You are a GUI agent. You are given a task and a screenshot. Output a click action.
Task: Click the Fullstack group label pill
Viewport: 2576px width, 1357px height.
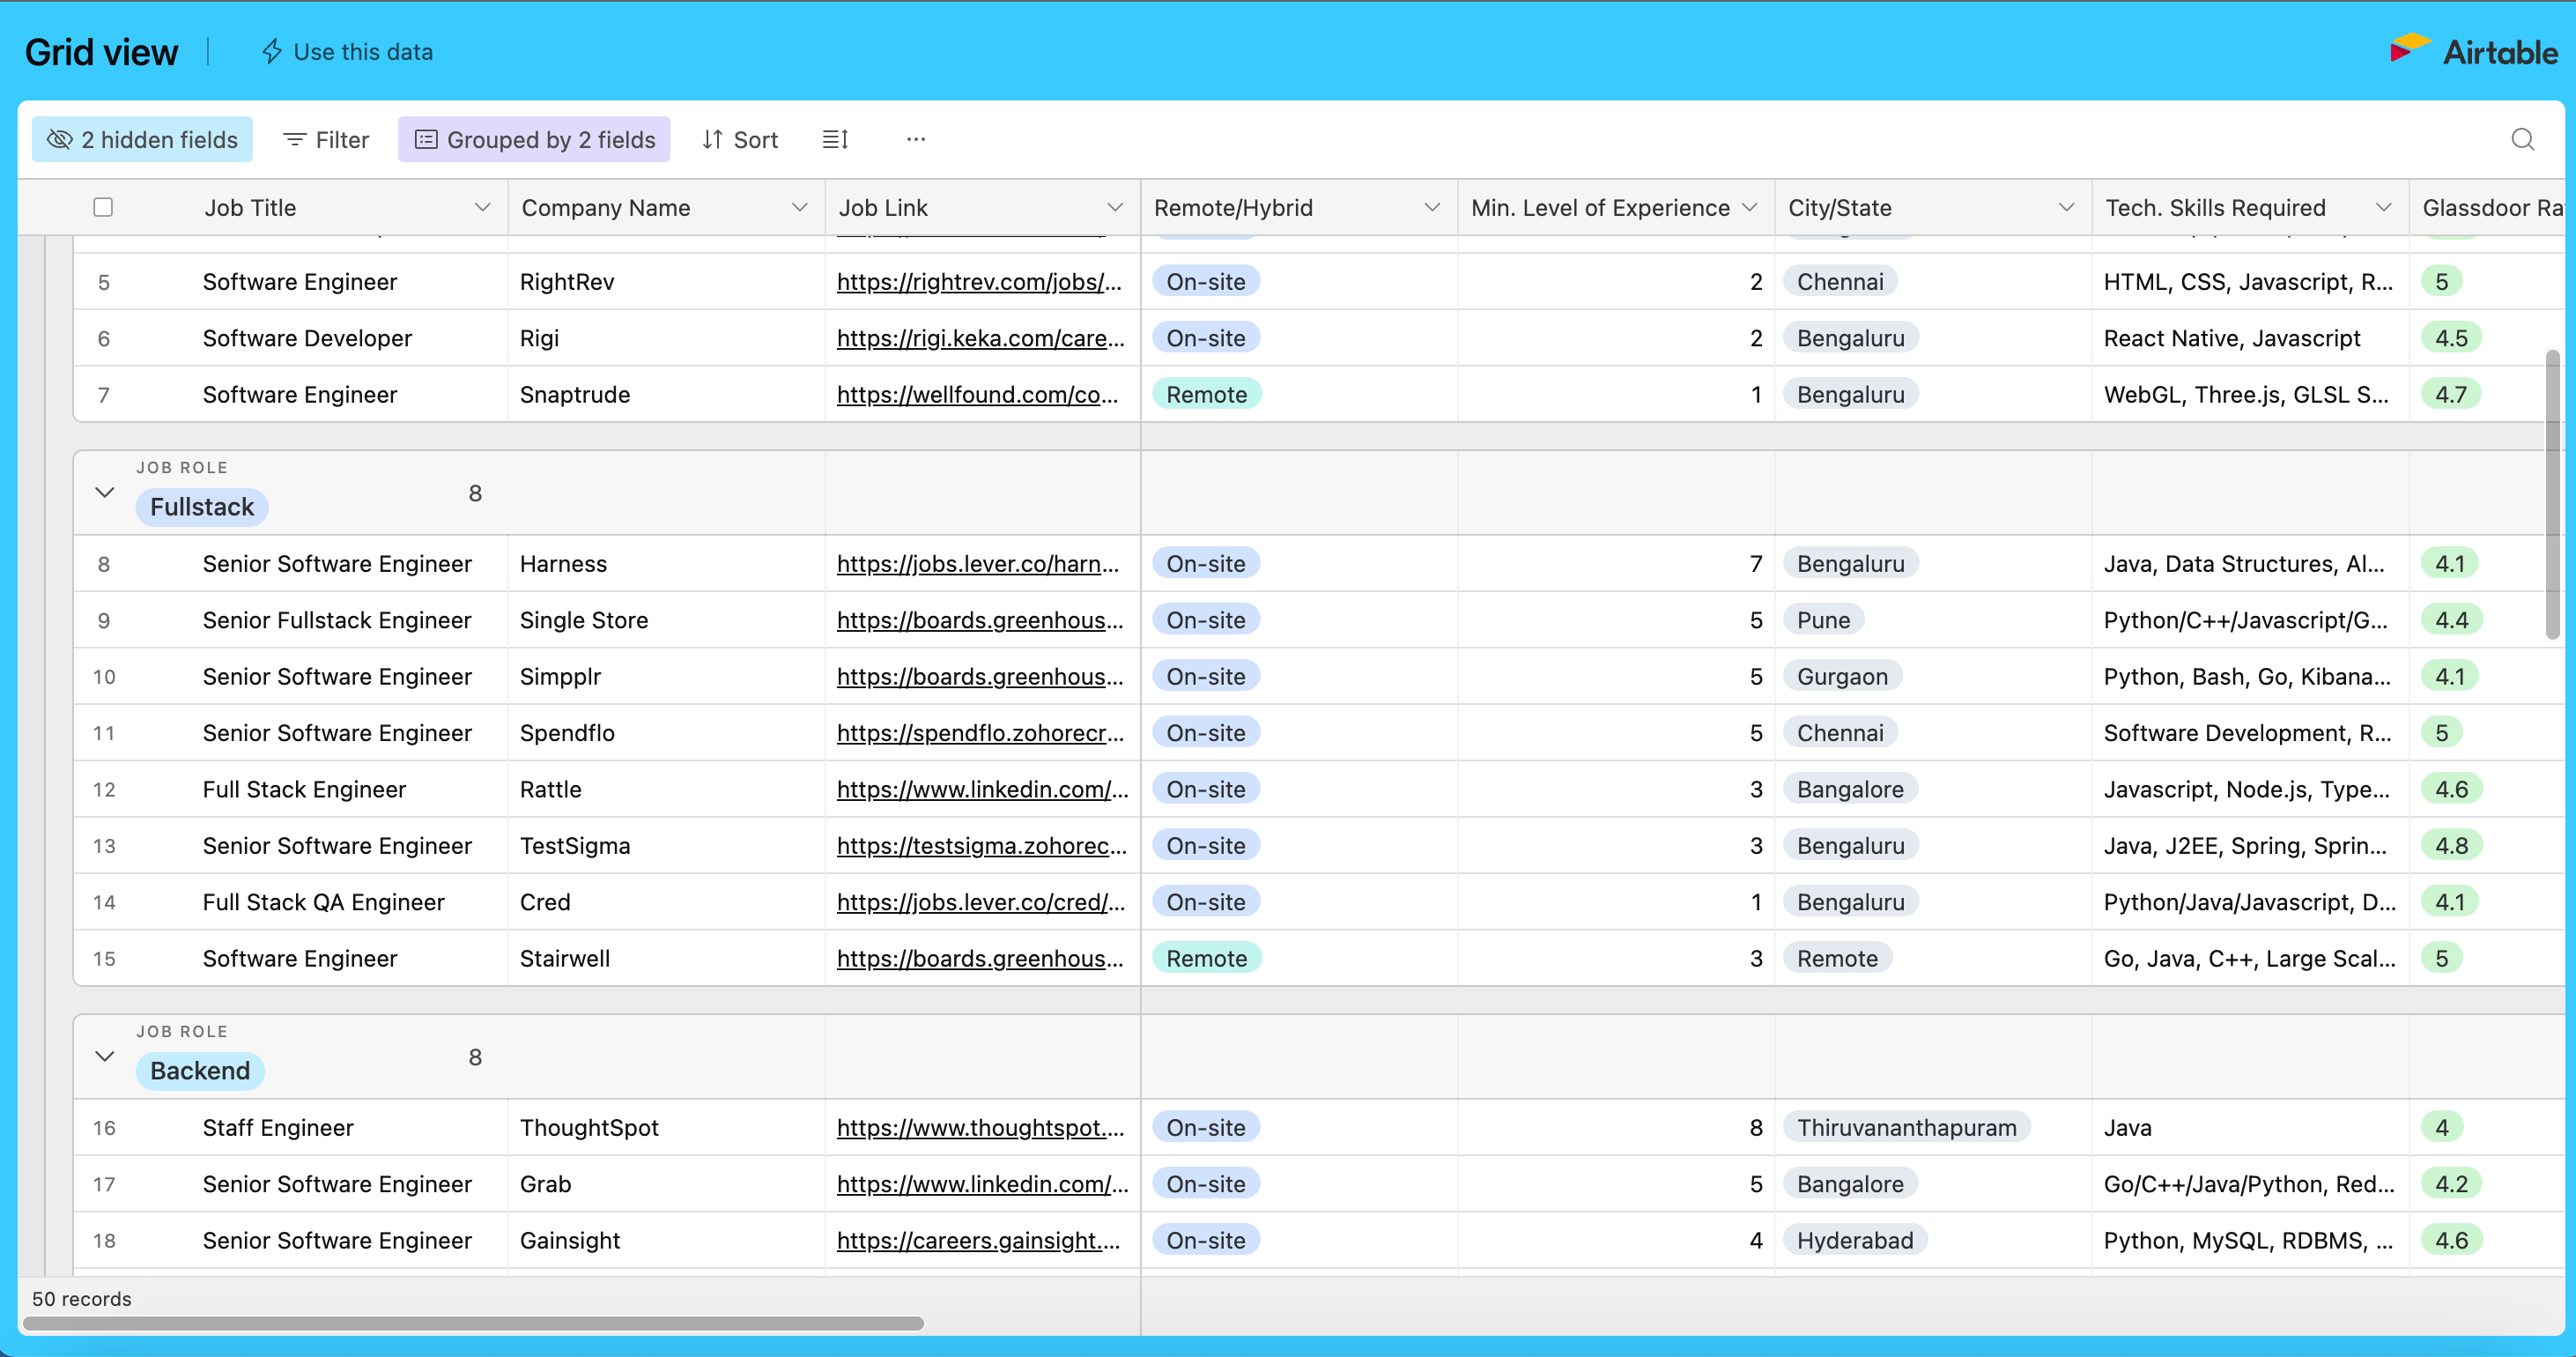tap(202, 507)
